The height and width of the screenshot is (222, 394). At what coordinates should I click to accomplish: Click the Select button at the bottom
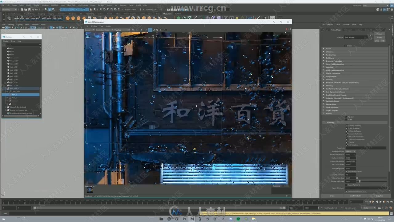click(x=332, y=196)
